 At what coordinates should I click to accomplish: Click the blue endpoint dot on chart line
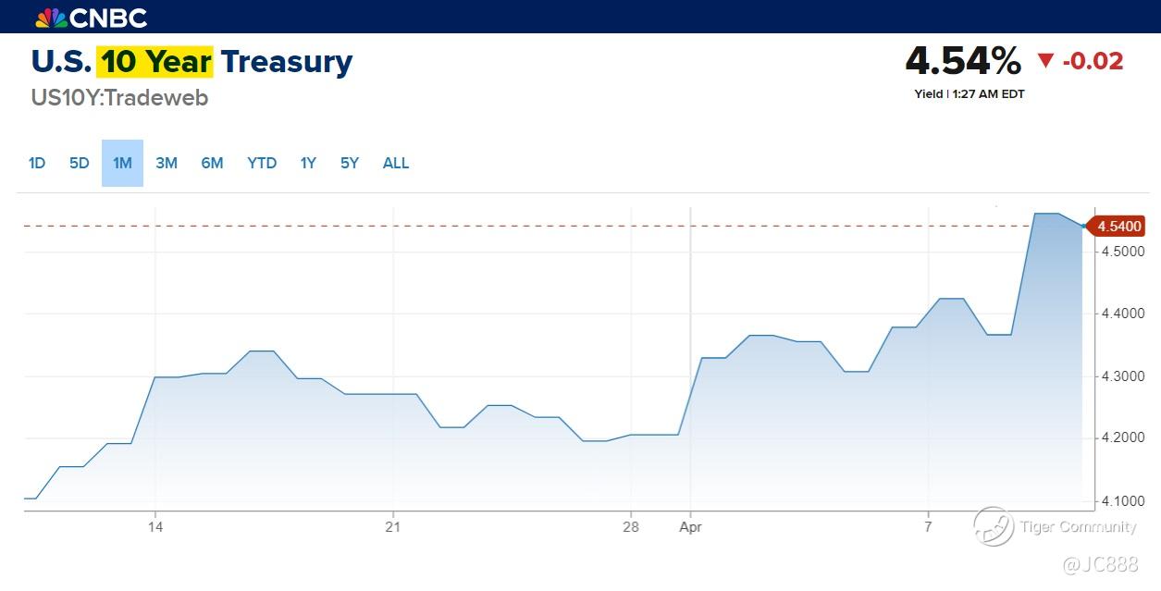1083,226
